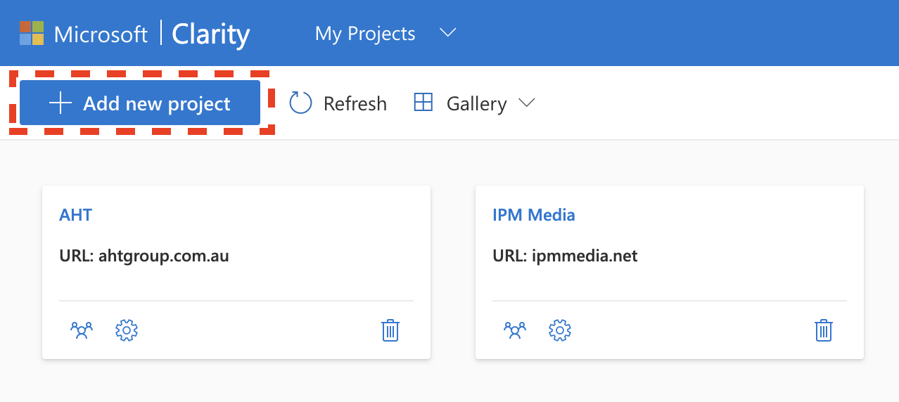Click the plus icon in Add new project
Image resolution: width=899 pixels, height=402 pixels.
[x=60, y=103]
